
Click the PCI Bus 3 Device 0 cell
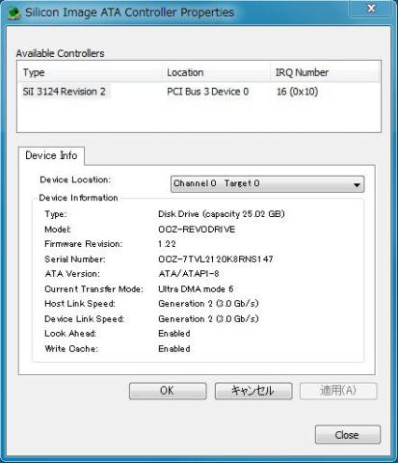pyautogui.click(x=208, y=92)
